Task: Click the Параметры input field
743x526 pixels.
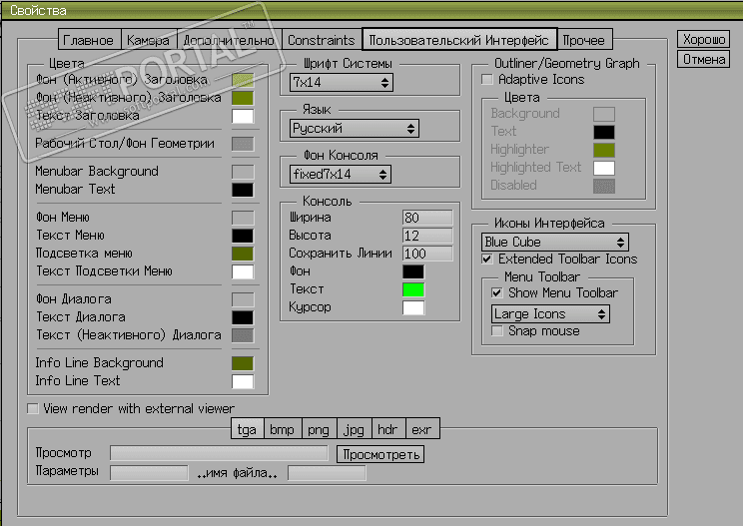Action: tap(149, 472)
